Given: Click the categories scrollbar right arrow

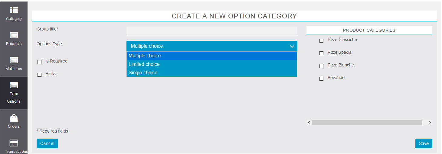Looking at the screenshot, I should (x=430, y=122).
